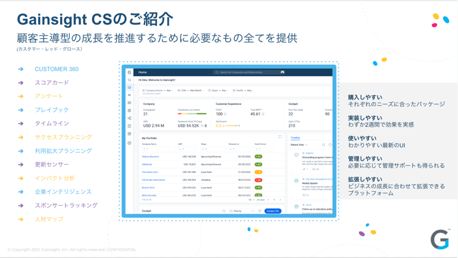This screenshot has width=458, height=258.
Task: Open the Beta Security company link
Action: pyautogui.click(x=149, y=195)
